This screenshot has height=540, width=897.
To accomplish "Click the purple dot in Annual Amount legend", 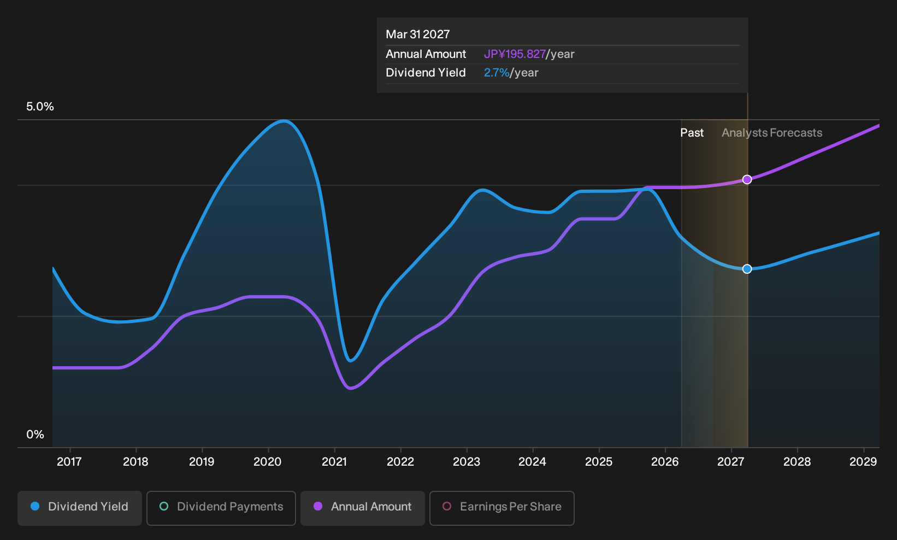I will (x=318, y=506).
